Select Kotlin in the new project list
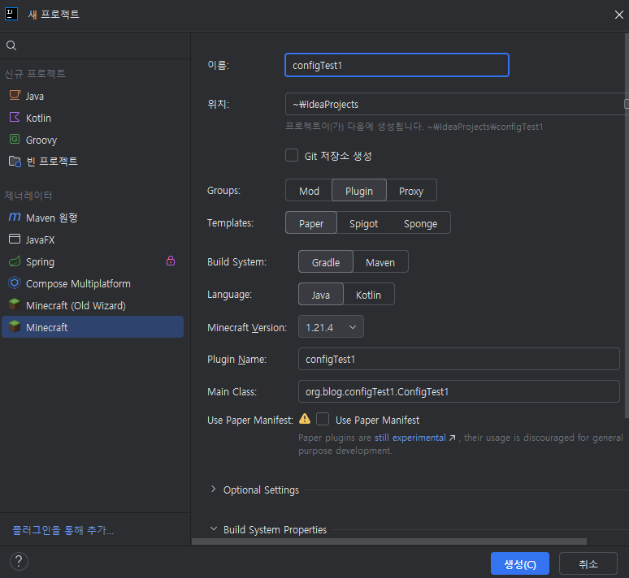 point(93,118)
